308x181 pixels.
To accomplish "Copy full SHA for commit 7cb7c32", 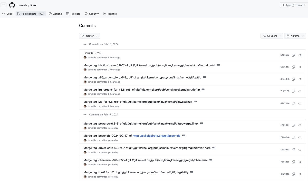I will coord(293,91).
